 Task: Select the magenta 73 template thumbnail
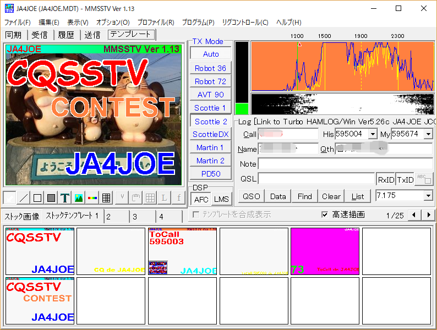click(x=325, y=251)
